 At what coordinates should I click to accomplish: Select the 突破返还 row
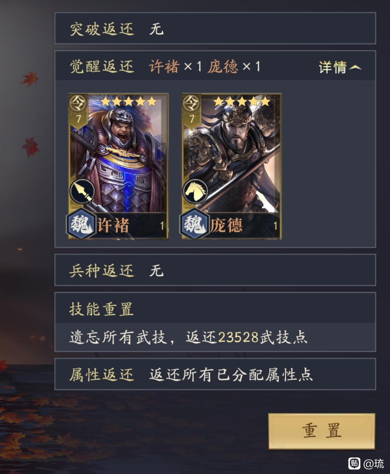click(215, 28)
